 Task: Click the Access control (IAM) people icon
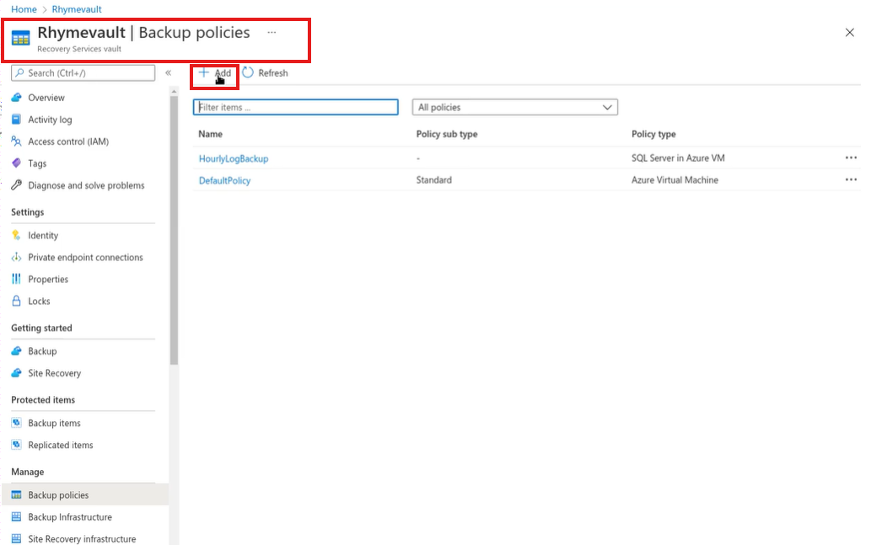coord(17,141)
